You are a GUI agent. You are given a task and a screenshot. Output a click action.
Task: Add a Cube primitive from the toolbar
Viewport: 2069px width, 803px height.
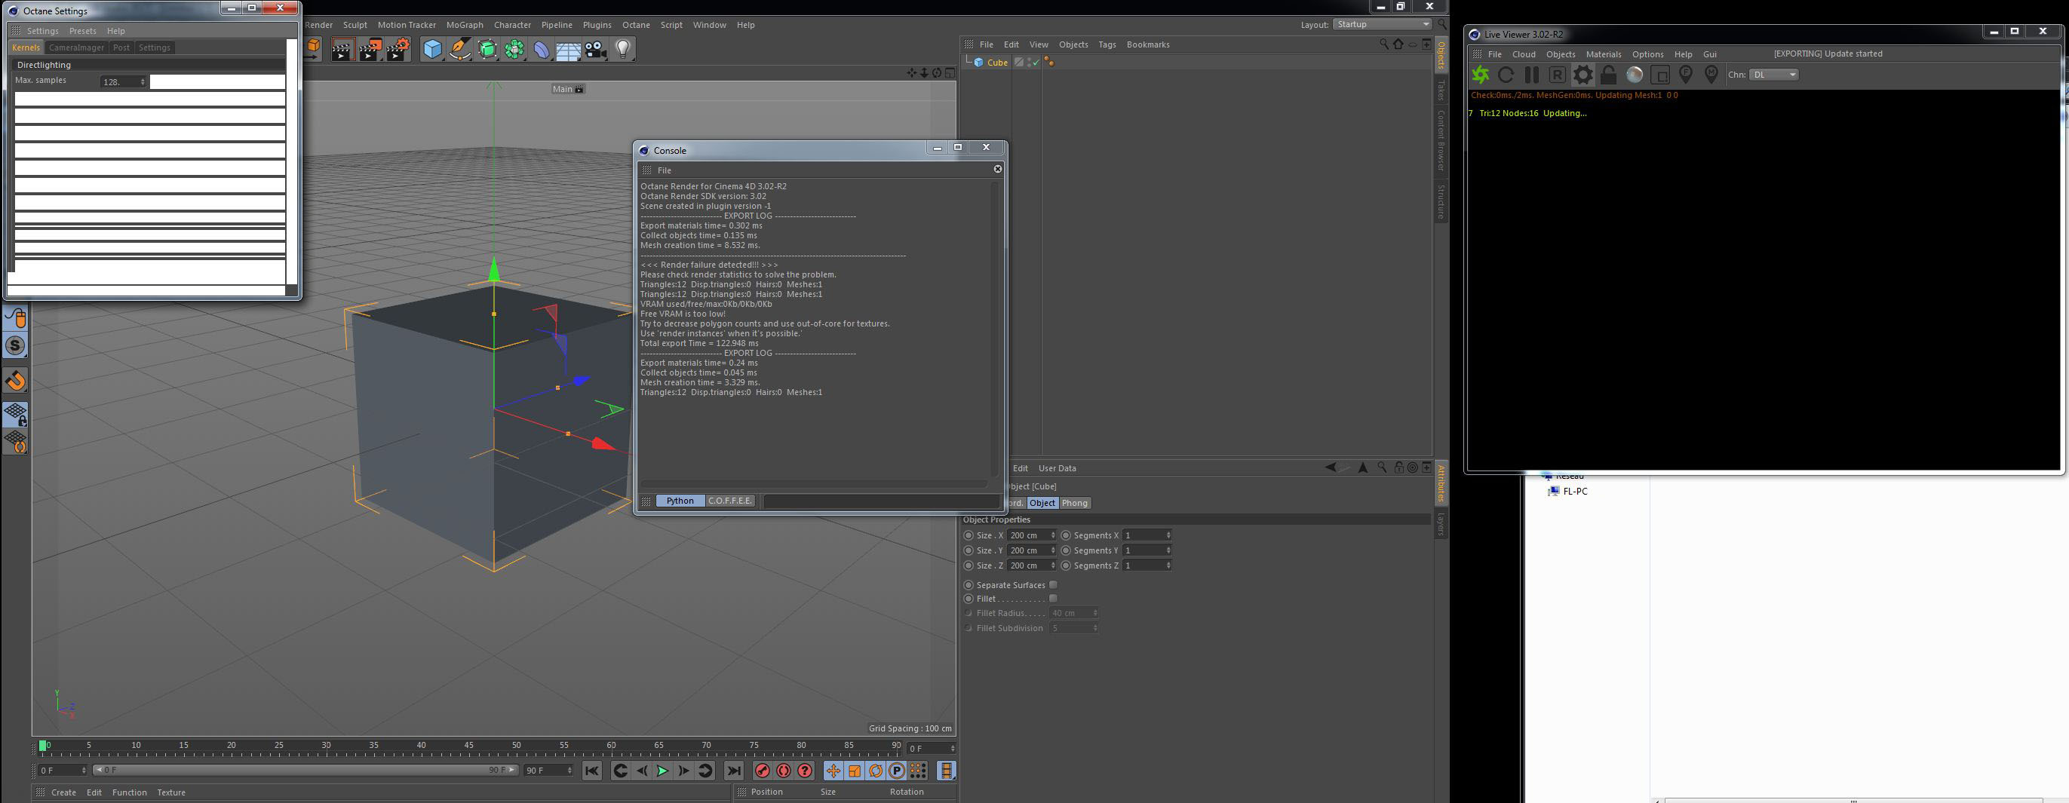(432, 50)
